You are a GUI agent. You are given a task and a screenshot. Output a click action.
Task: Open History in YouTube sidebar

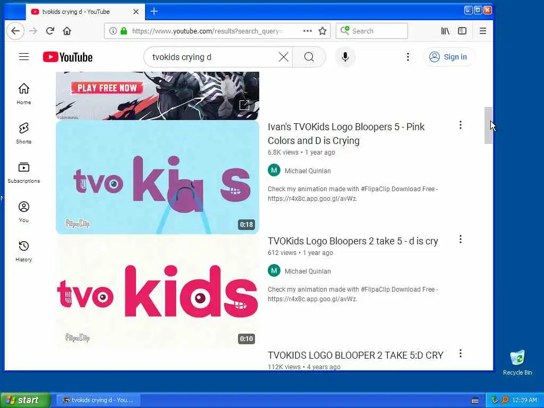pos(24,251)
